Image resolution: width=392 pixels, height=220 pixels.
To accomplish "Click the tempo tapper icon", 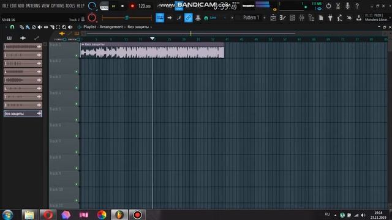I will [x=339, y=18].
